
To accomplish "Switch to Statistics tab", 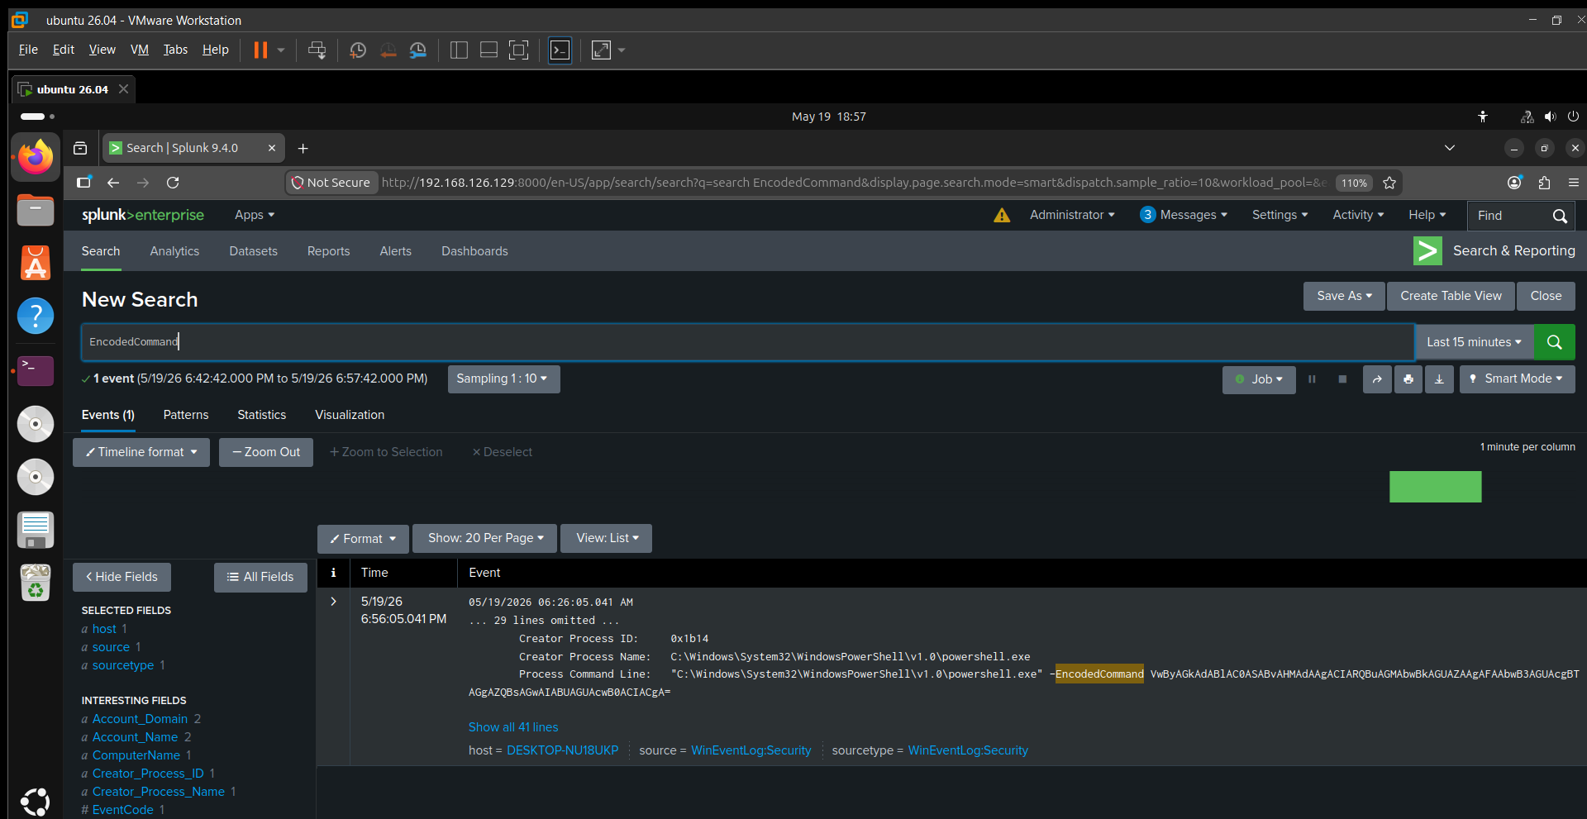I will point(262,415).
